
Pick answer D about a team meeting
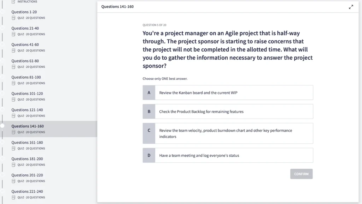pyautogui.click(x=228, y=155)
